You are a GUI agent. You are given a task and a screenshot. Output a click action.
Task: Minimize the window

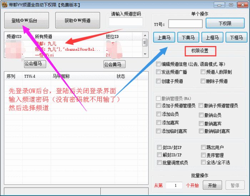219,5
